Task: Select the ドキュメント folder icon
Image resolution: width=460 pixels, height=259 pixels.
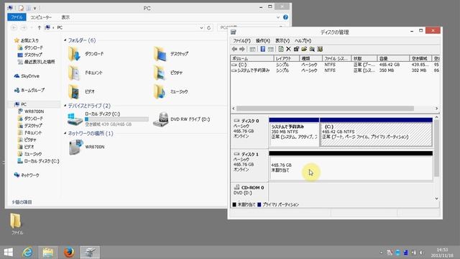Action: [x=73, y=73]
